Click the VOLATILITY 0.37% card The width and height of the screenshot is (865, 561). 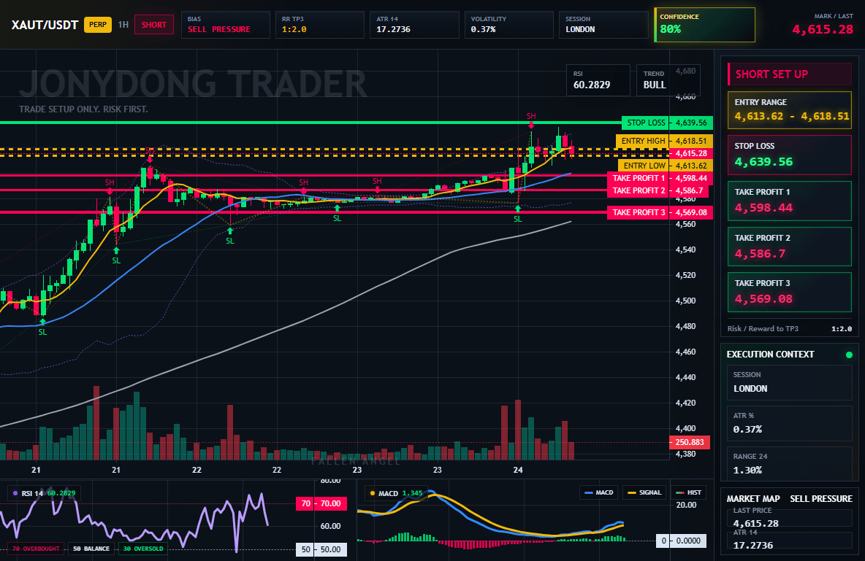tap(508, 25)
